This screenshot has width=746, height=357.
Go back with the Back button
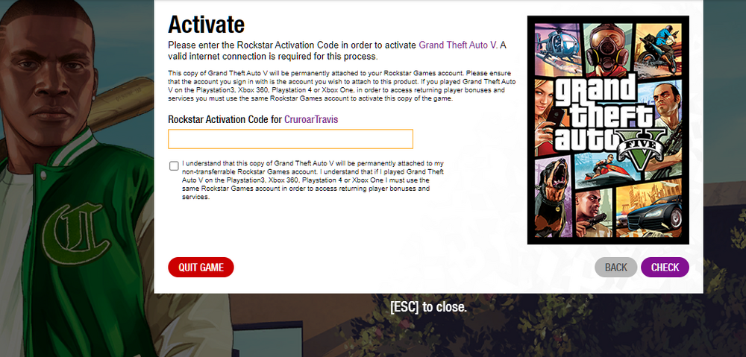(x=615, y=267)
